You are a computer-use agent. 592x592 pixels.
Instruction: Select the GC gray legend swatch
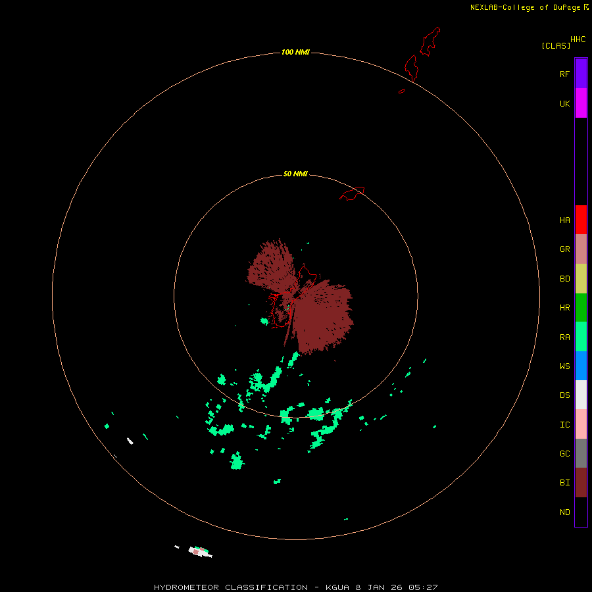point(581,453)
